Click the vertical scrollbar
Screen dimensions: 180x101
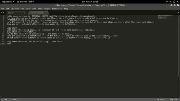[179, 46]
